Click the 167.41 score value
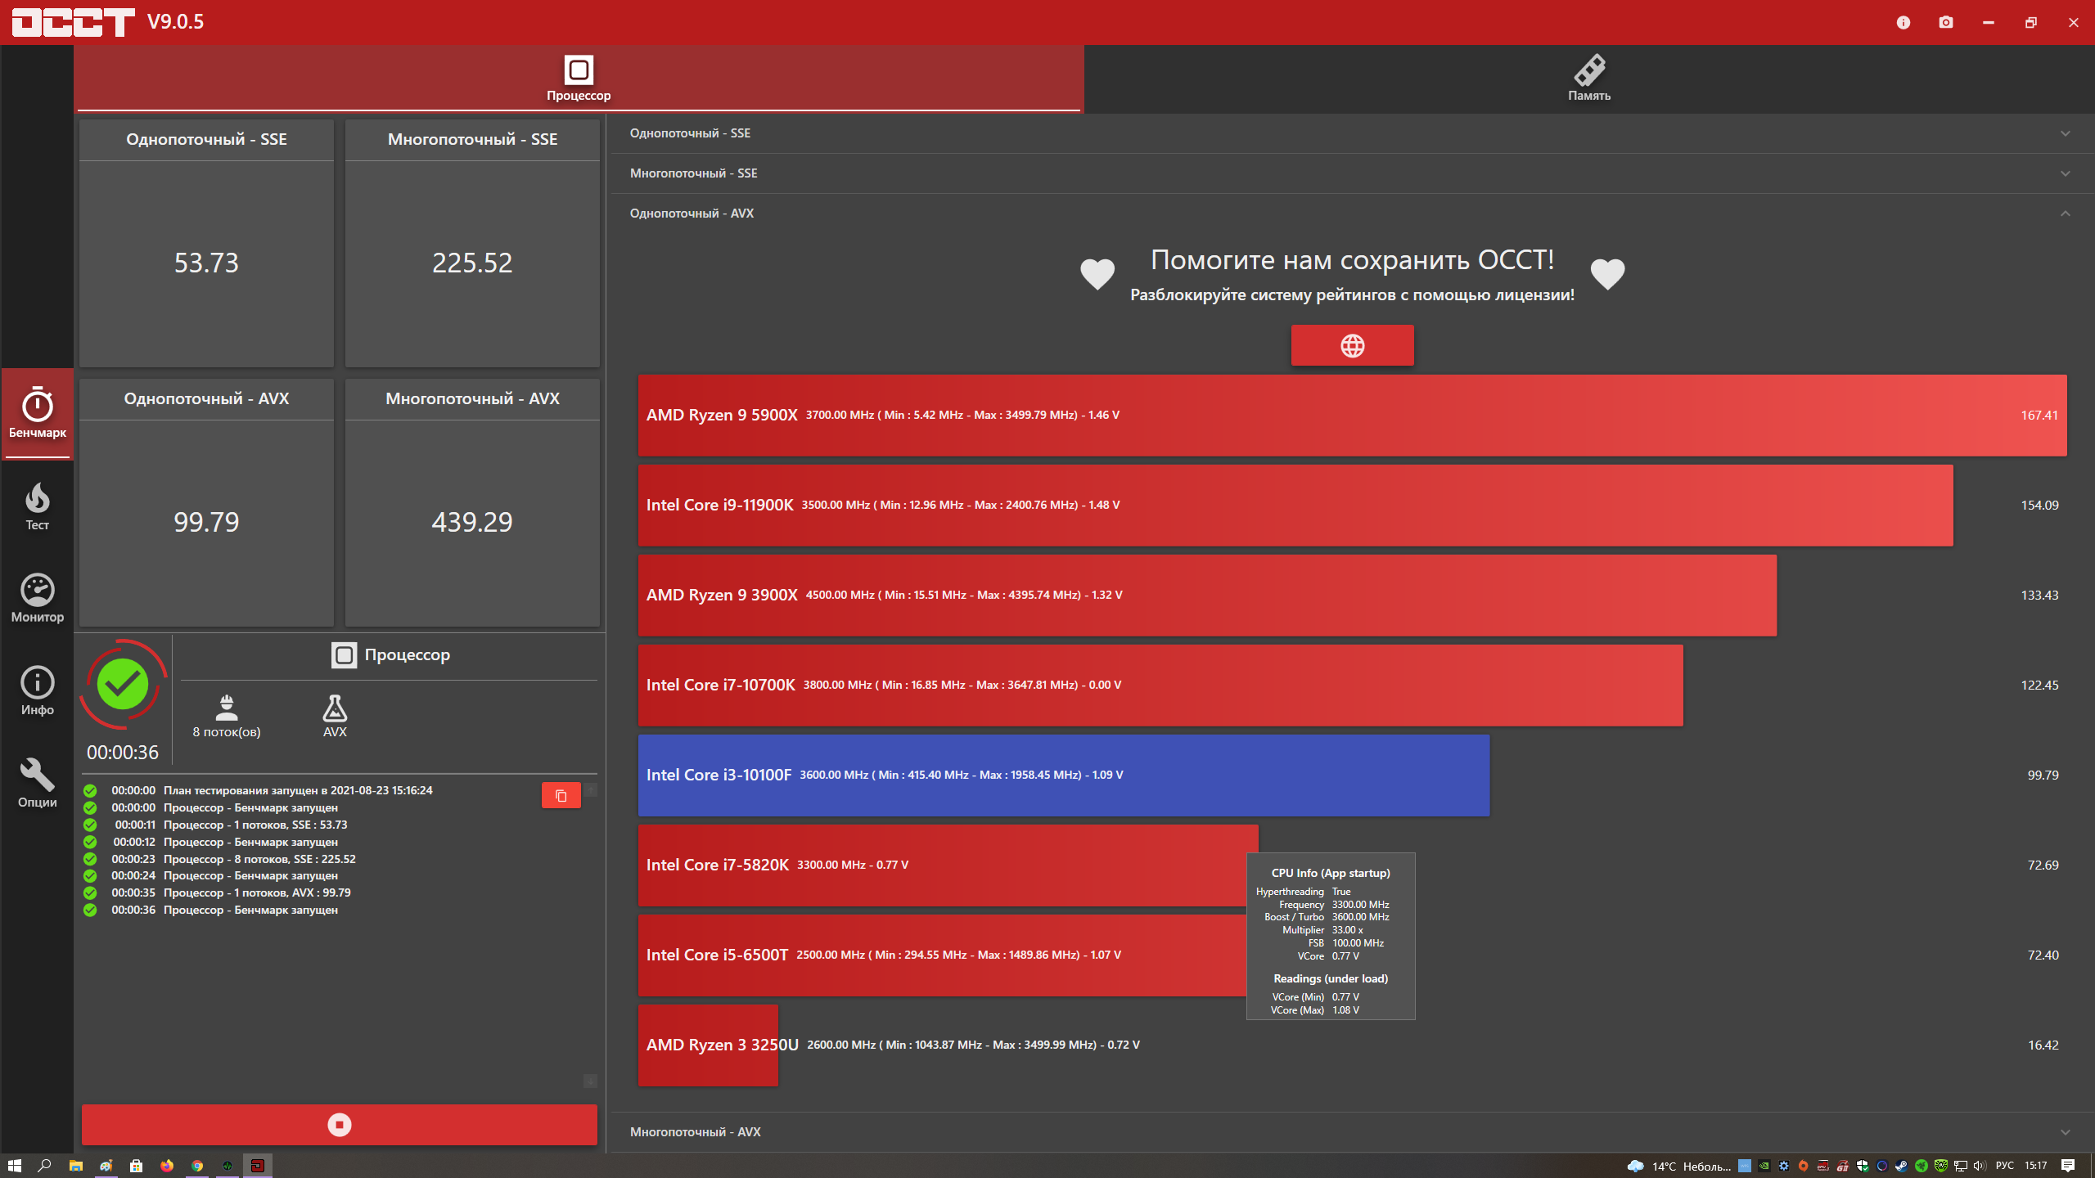This screenshot has height=1178, width=2095. pos(2039,416)
